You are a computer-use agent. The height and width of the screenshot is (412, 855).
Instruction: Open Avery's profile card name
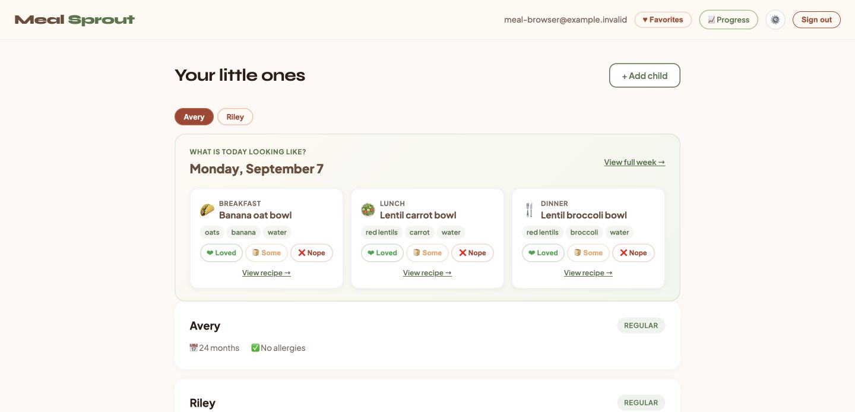pyautogui.click(x=205, y=326)
